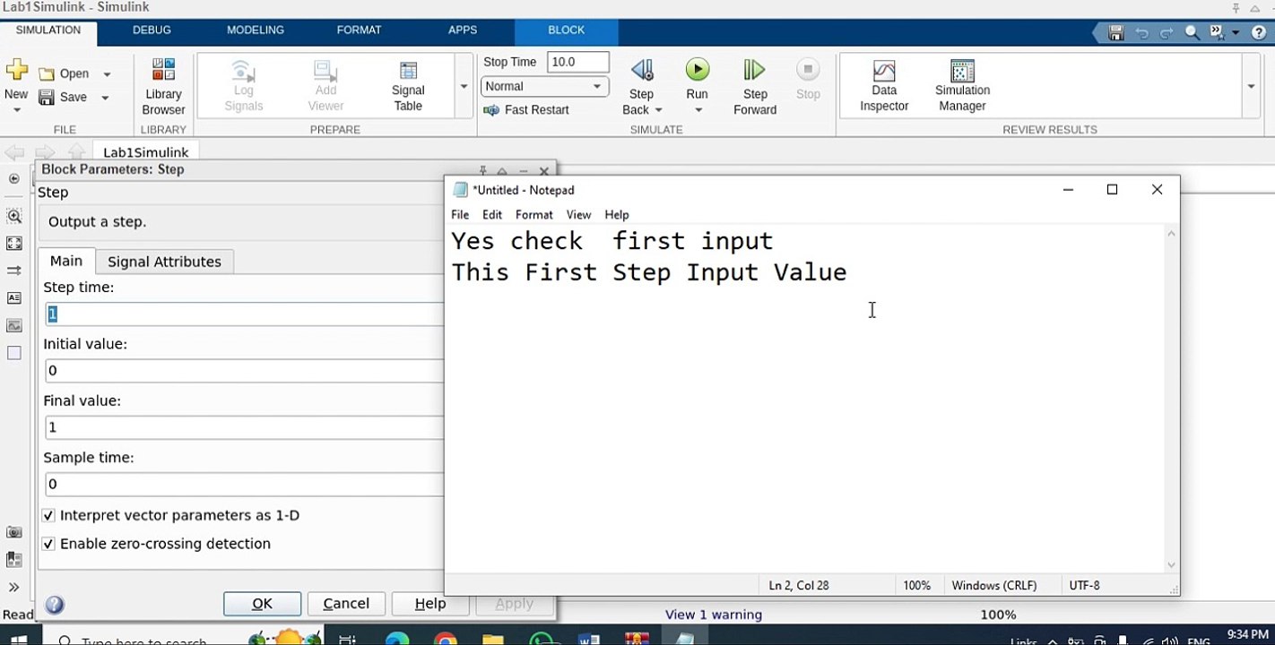This screenshot has height=645, width=1275.
Task: Click the Save icon in quick access toolbar
Action: click(x=1116, y=32)
